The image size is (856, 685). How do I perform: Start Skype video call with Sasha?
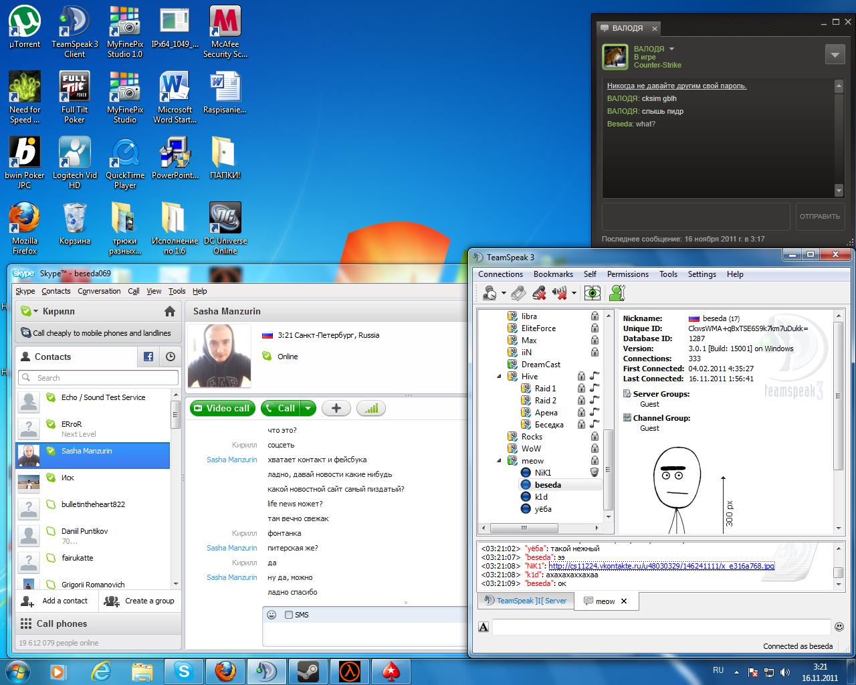(222, 408)
